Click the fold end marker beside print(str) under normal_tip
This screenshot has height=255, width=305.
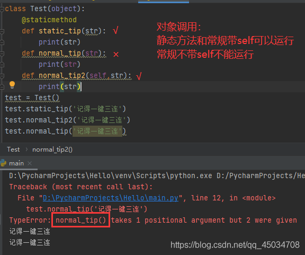(x=2, y=65)
